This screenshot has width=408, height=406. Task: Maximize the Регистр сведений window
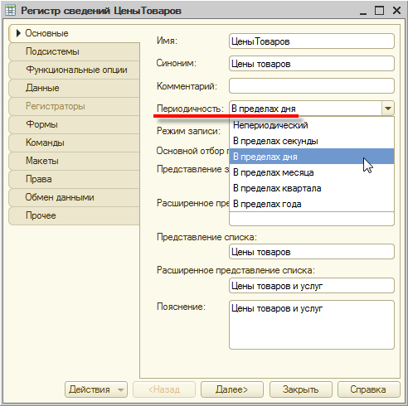tap(379, 11)
